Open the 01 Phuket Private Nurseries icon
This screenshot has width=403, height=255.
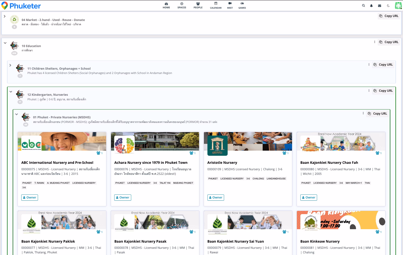(x=26, y=117)
